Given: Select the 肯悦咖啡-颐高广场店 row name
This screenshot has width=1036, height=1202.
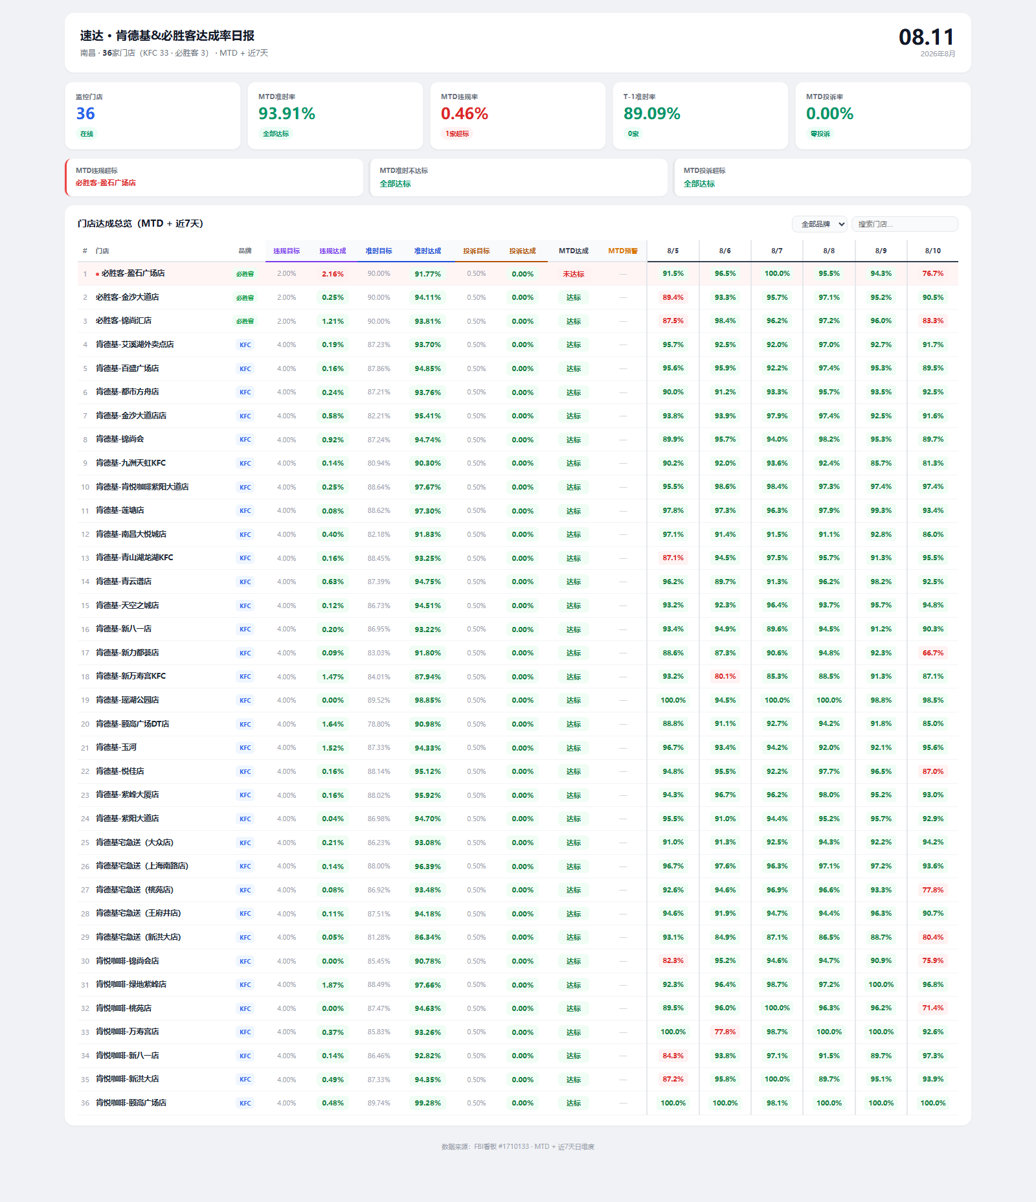Looking at the screenshot, I should tap(131, 1103).
